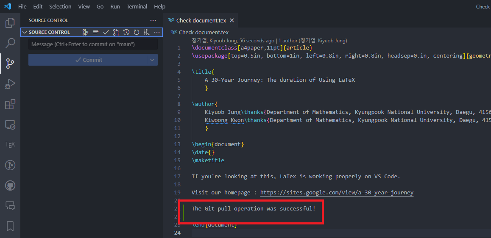Open the Git Graph circular branch icon

(10, 165)
